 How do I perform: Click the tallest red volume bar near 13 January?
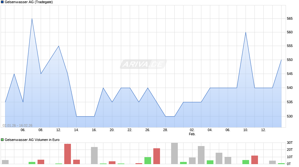[67, 154]
